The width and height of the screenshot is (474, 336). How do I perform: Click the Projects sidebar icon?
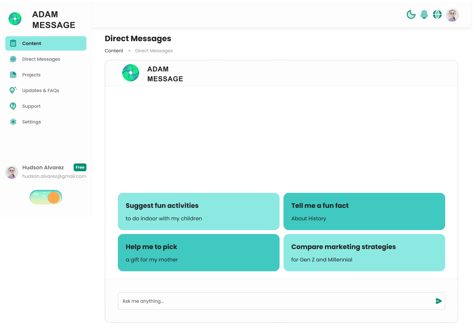[x=13, y=75]
